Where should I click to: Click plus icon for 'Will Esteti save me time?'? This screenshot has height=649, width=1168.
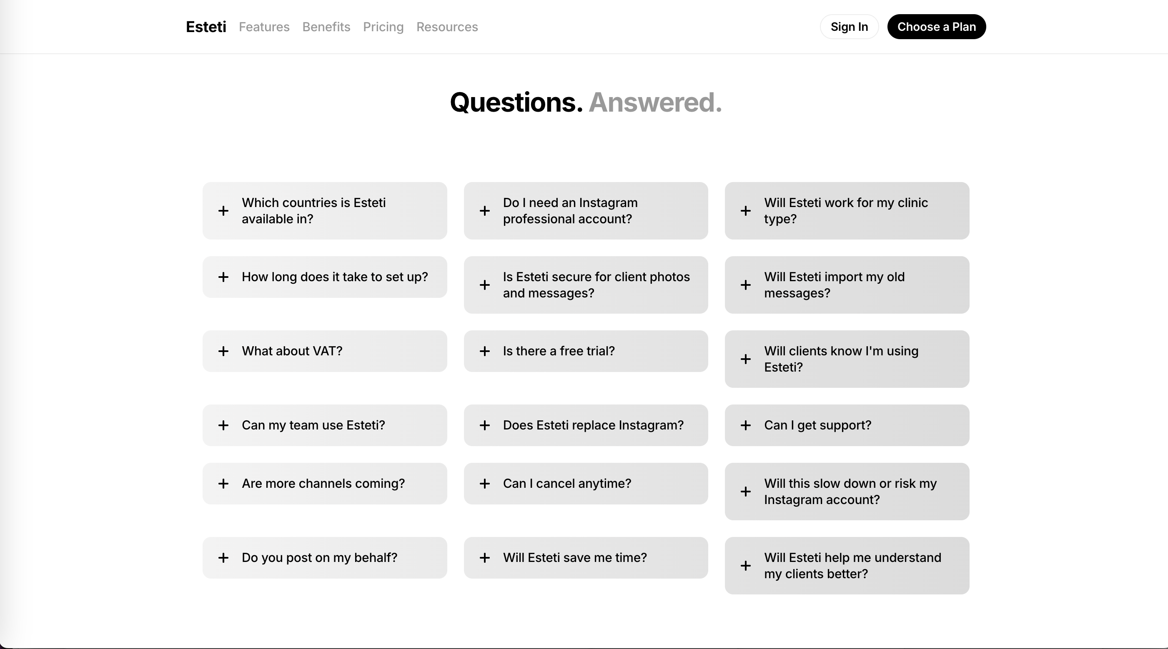pos(484,557)
